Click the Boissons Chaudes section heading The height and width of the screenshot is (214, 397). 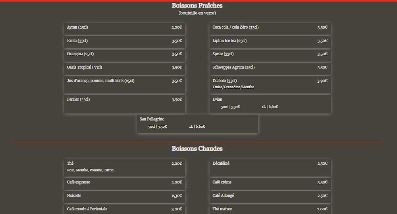tap(197, 149)
